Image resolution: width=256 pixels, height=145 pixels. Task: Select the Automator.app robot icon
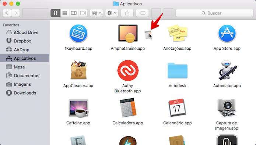coord(227,70)
